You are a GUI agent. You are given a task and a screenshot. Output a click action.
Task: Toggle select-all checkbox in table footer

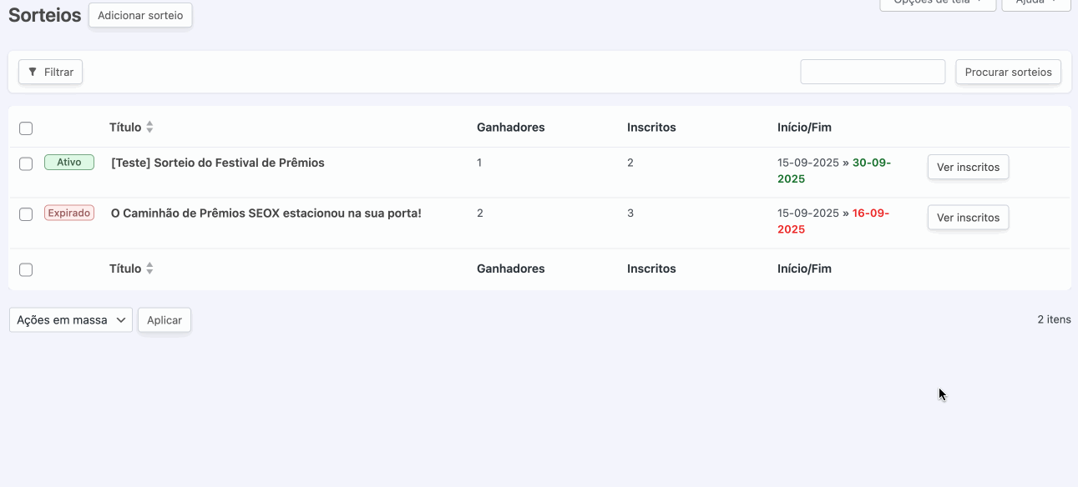pos(26,269)
